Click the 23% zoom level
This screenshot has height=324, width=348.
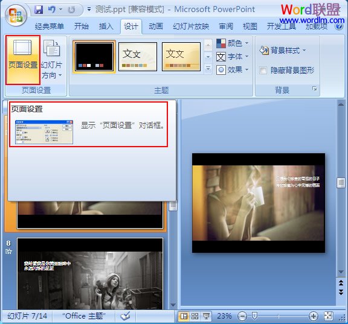click(x=224, y=316)
